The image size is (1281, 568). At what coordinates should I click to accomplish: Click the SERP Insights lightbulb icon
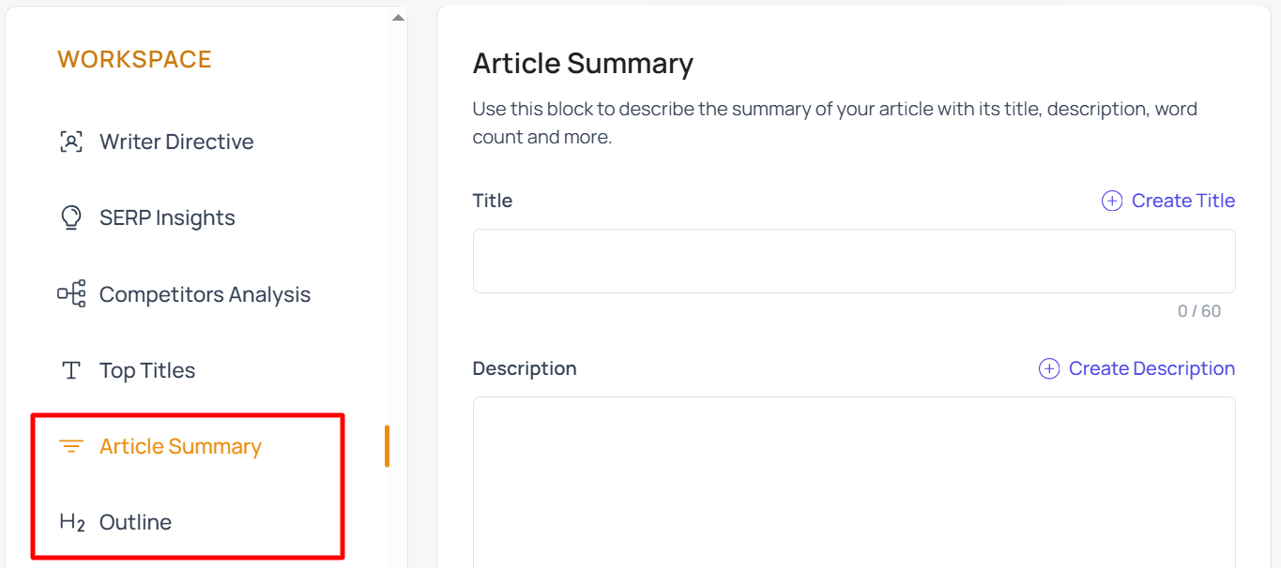(71, 217)
